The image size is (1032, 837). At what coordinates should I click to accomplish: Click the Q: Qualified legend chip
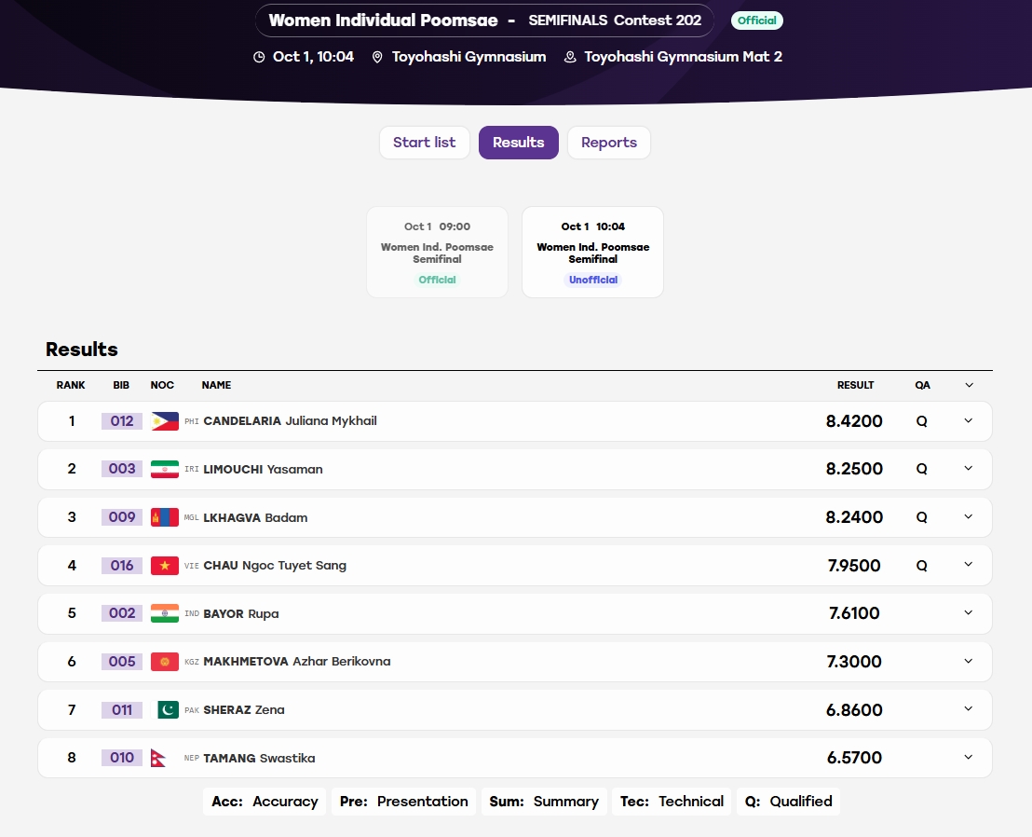[789, 802]
